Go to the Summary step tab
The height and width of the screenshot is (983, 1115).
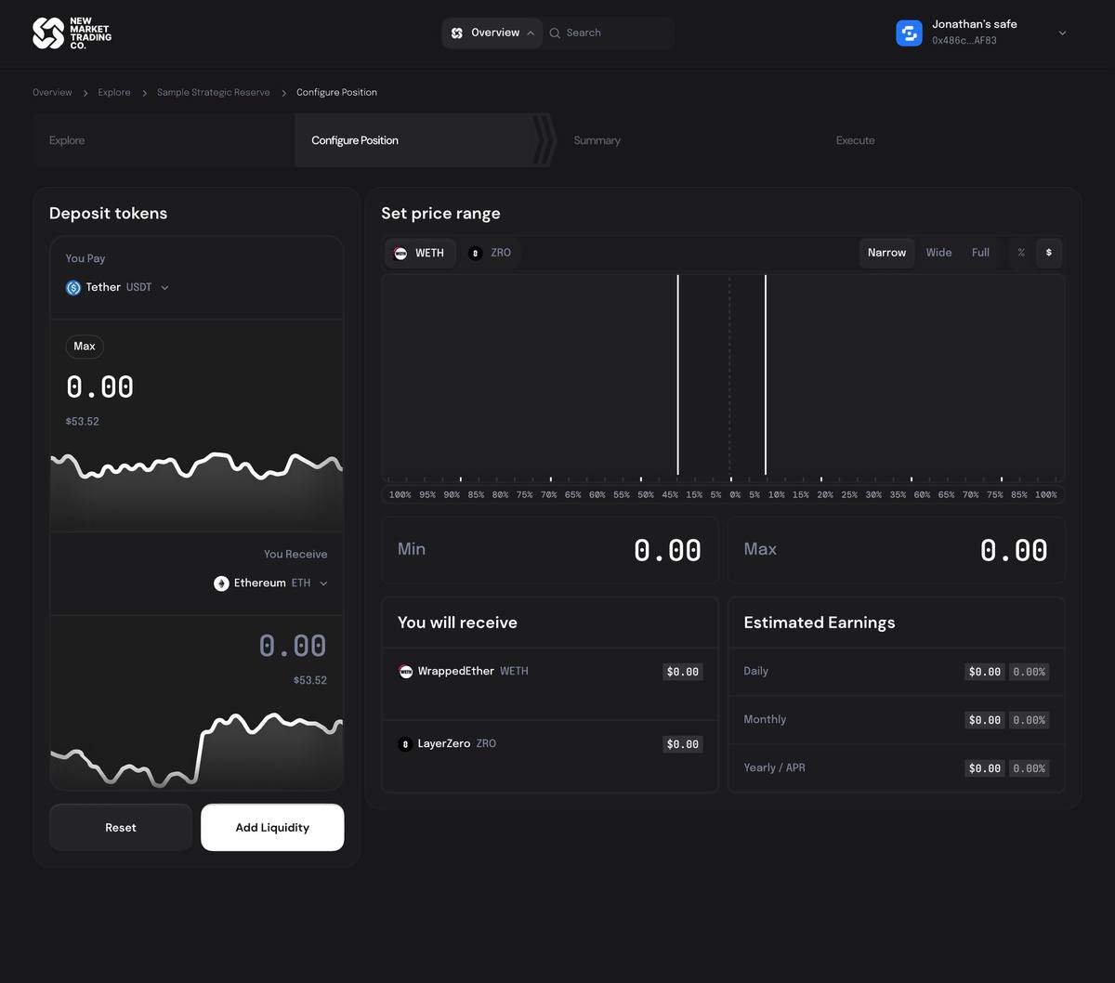point(597,140)
